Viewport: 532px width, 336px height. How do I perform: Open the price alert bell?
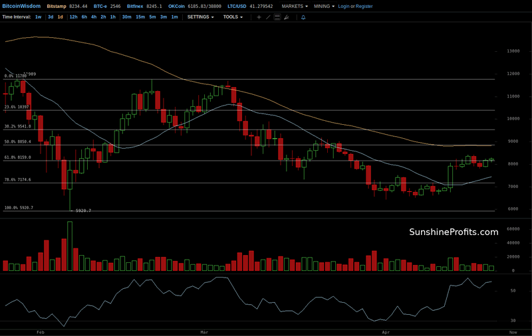(x=303, y=17)
